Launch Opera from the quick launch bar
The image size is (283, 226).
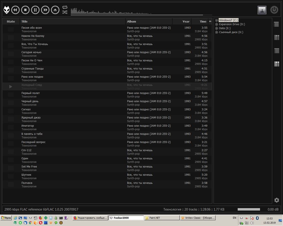coord(40,223)
